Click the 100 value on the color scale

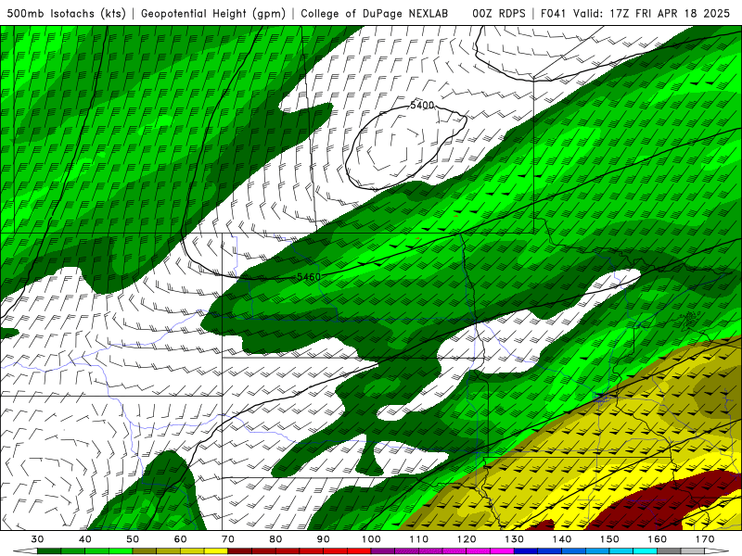tap(371, 539)
